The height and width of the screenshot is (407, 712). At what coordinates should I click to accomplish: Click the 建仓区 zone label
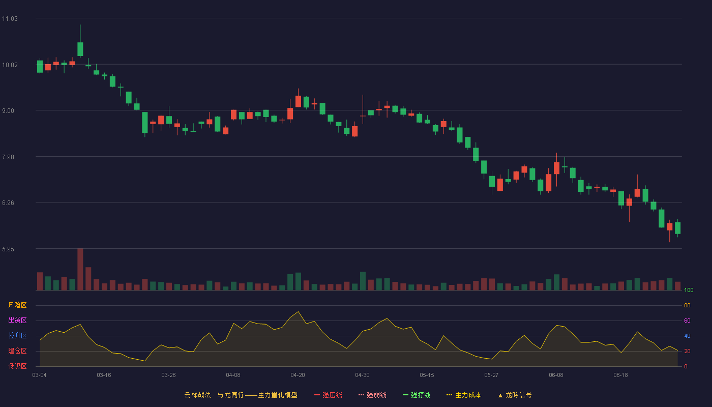(x=17, y=351)
